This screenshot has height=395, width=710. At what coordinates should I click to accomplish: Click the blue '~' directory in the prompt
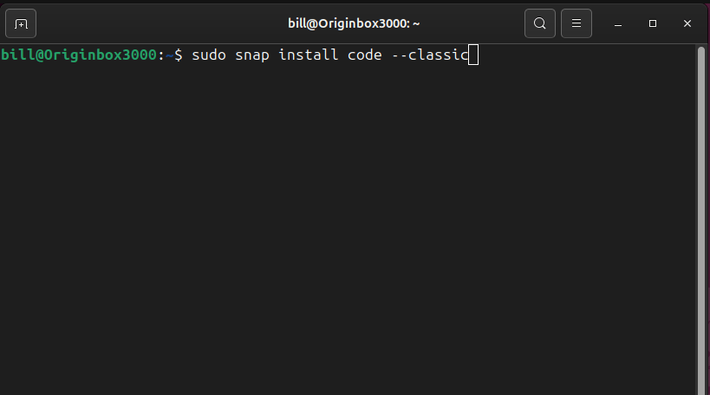pyautogui.click(x=170, y=55)
